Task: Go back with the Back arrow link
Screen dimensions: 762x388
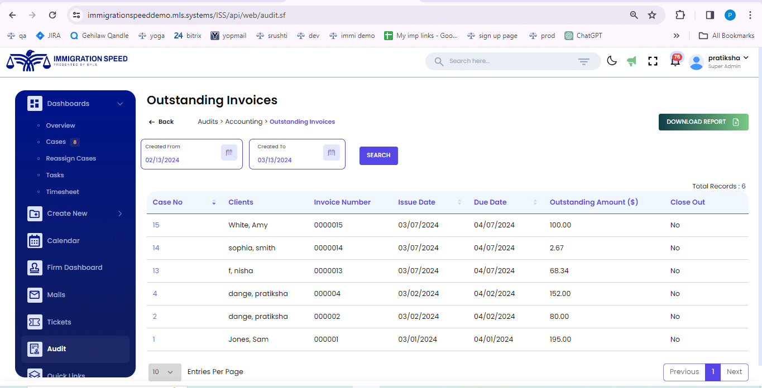Action: pos(161,122)
